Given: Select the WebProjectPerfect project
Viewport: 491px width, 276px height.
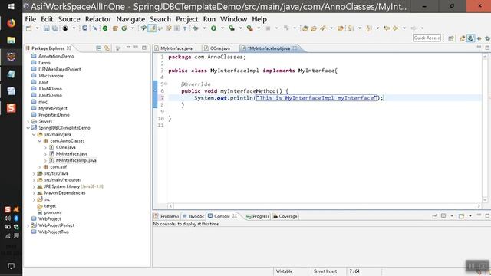Looking at the screenshot, I should pos(56,225).
